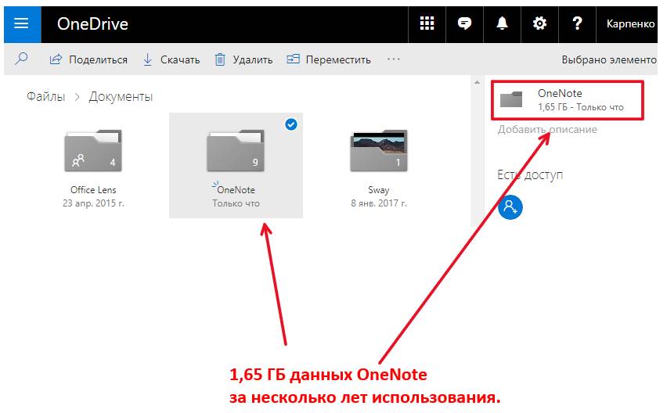The image size is (667, 413).
Task: Click Только что under OneNote folder
Action: [x=236, y=203]
